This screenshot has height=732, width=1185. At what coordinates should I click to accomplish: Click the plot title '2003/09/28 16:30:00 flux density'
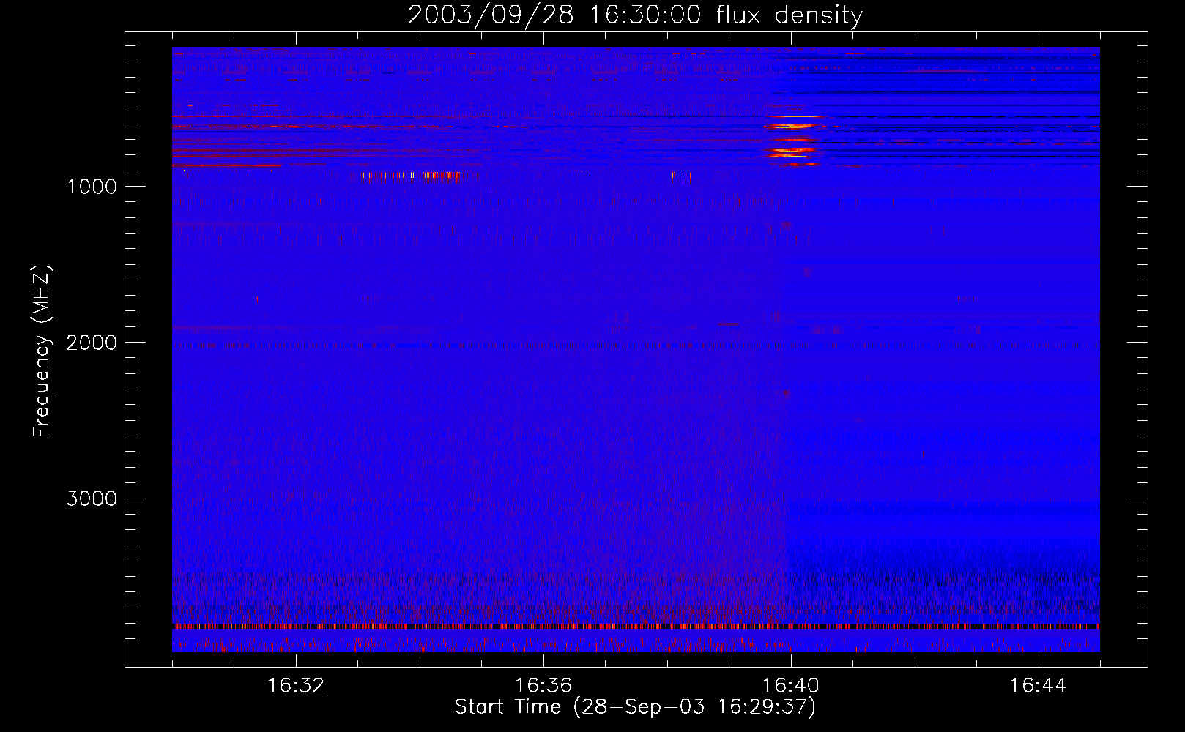point(635,15)
